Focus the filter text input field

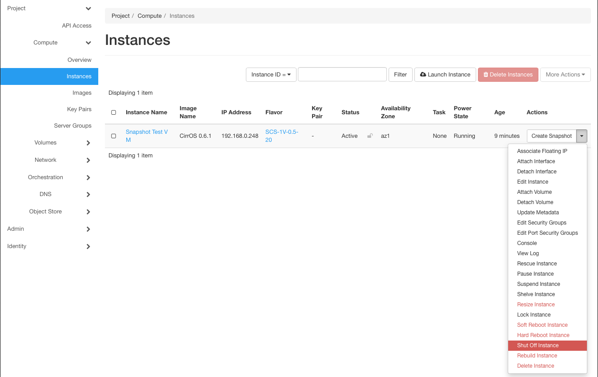pyautogui.click(x=342, y=75)
